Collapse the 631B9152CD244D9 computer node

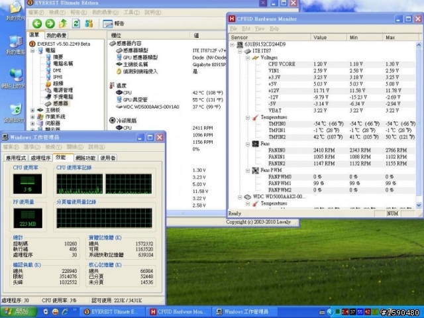pos(233,44)
